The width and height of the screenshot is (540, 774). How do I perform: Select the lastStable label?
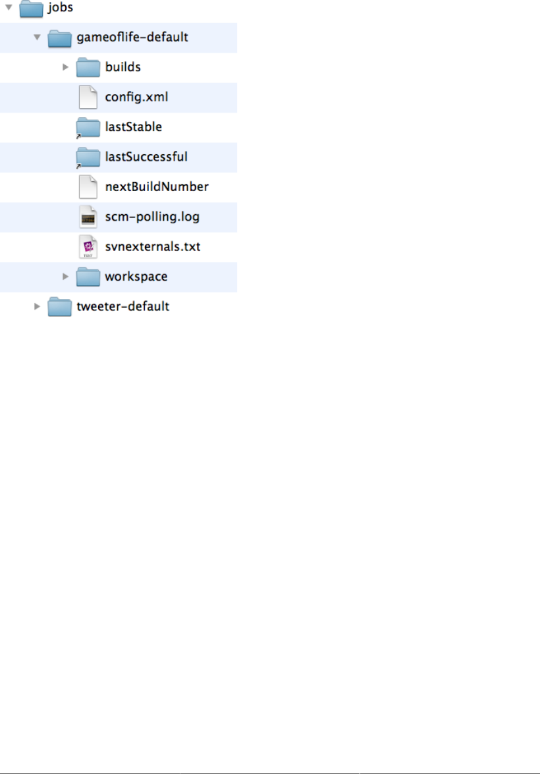(133, 127)
